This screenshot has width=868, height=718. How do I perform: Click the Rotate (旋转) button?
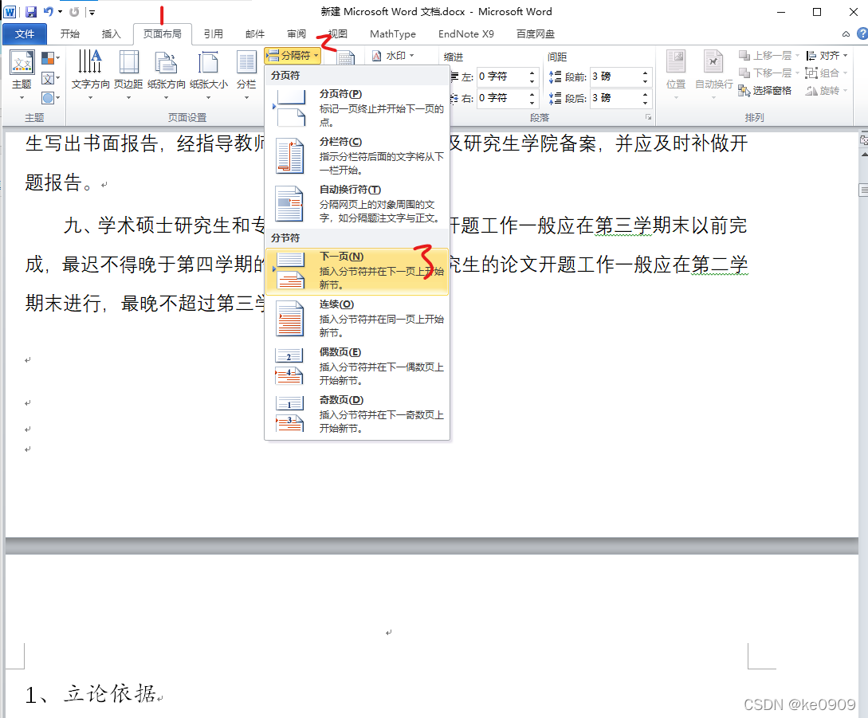point(827,91)
